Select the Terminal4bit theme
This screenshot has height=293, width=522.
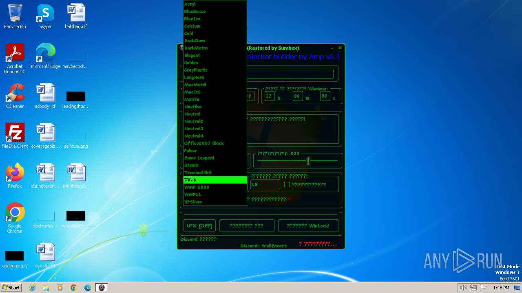(215, 173)
